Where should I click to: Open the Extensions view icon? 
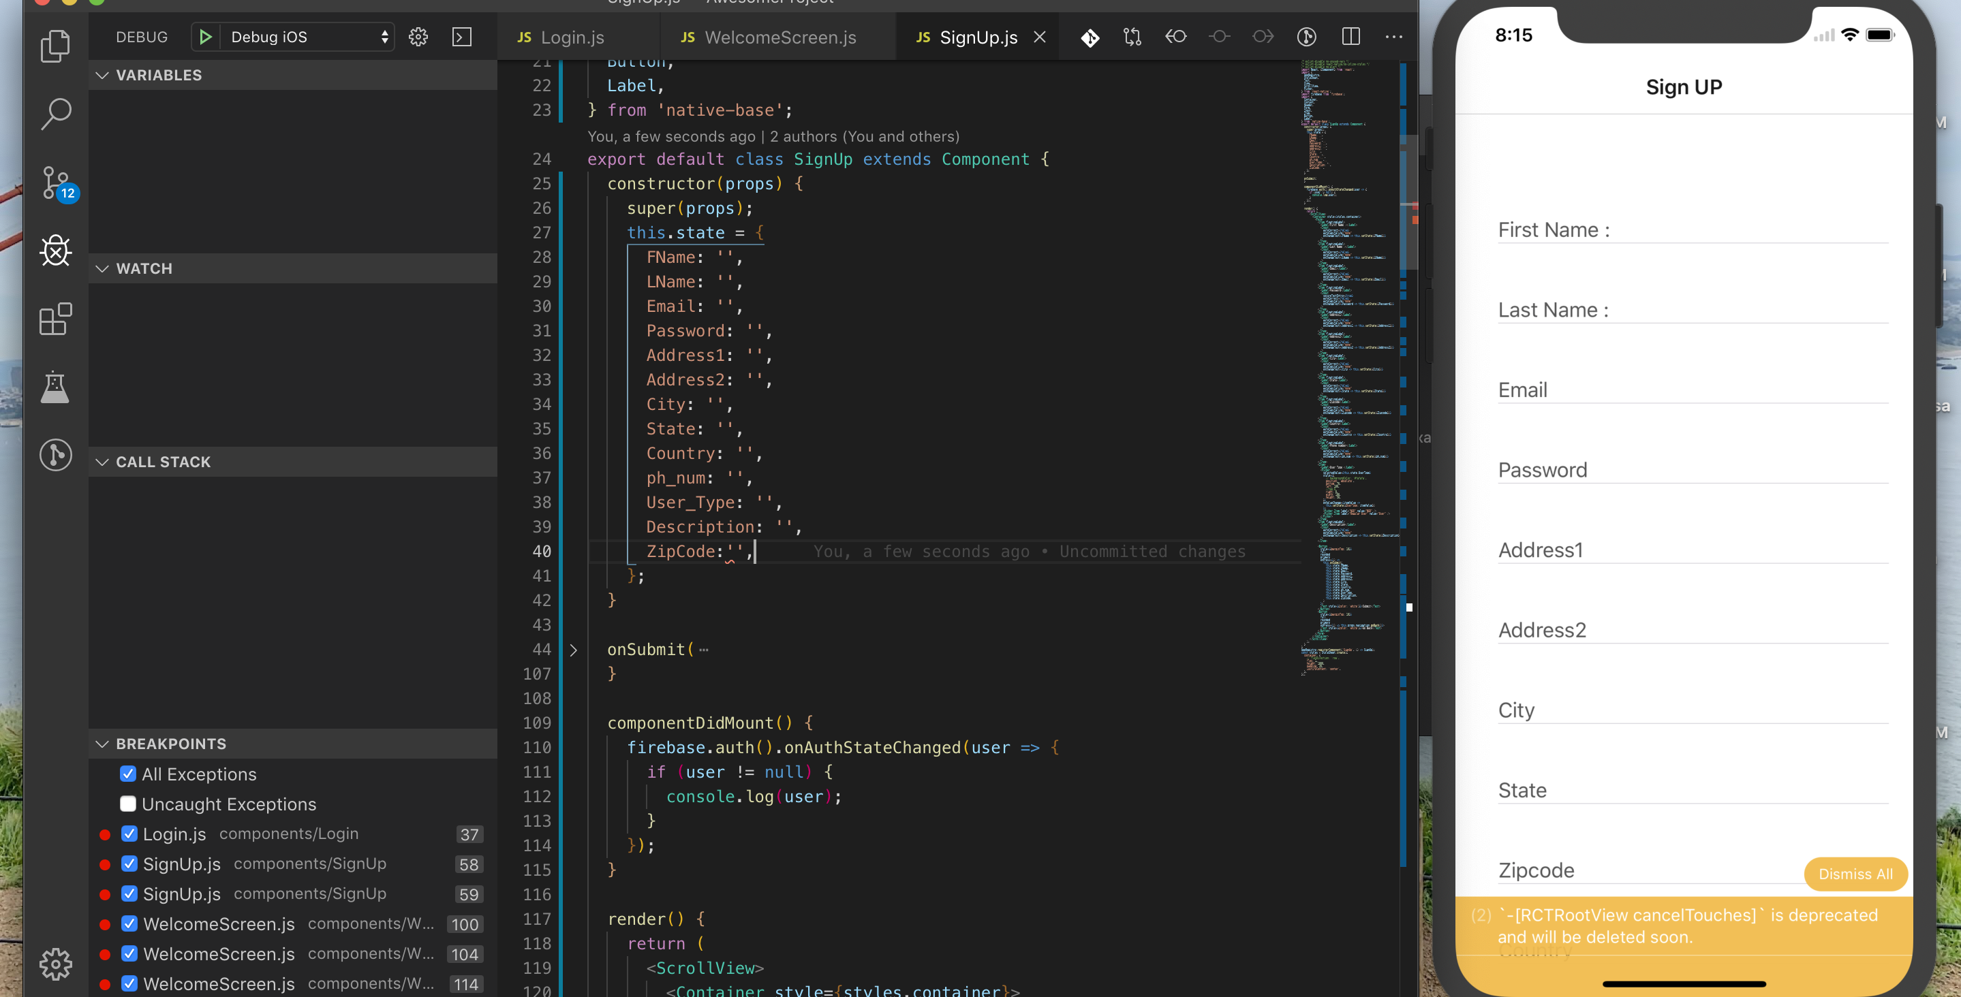[55, 319]
